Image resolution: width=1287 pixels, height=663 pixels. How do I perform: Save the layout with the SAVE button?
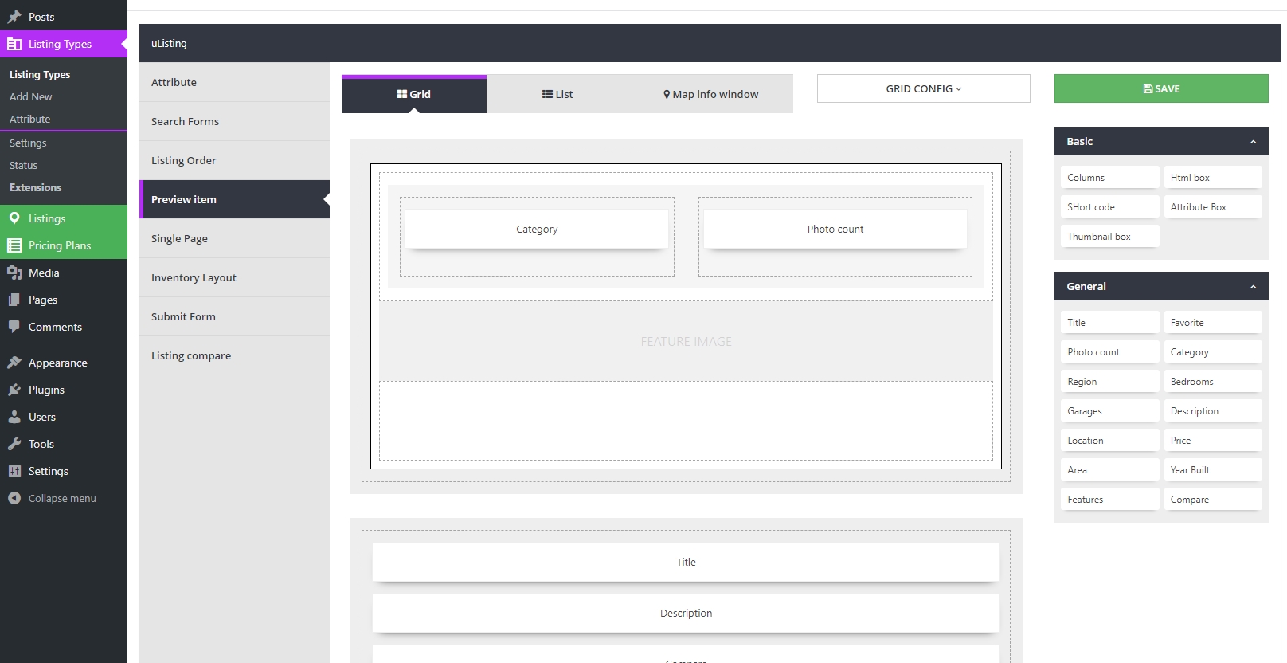tap(1161, 88)
